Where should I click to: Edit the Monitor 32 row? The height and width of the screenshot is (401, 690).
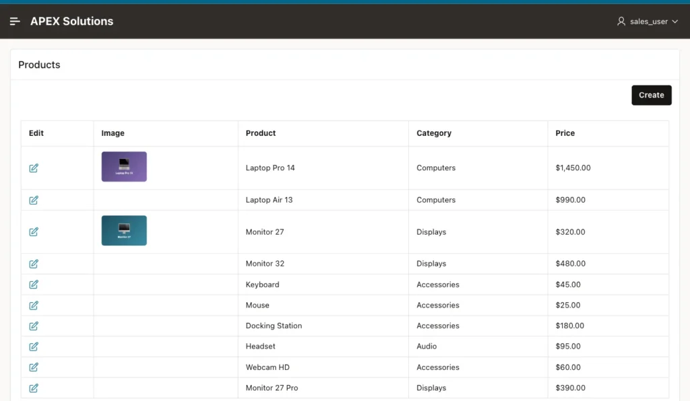34,264
